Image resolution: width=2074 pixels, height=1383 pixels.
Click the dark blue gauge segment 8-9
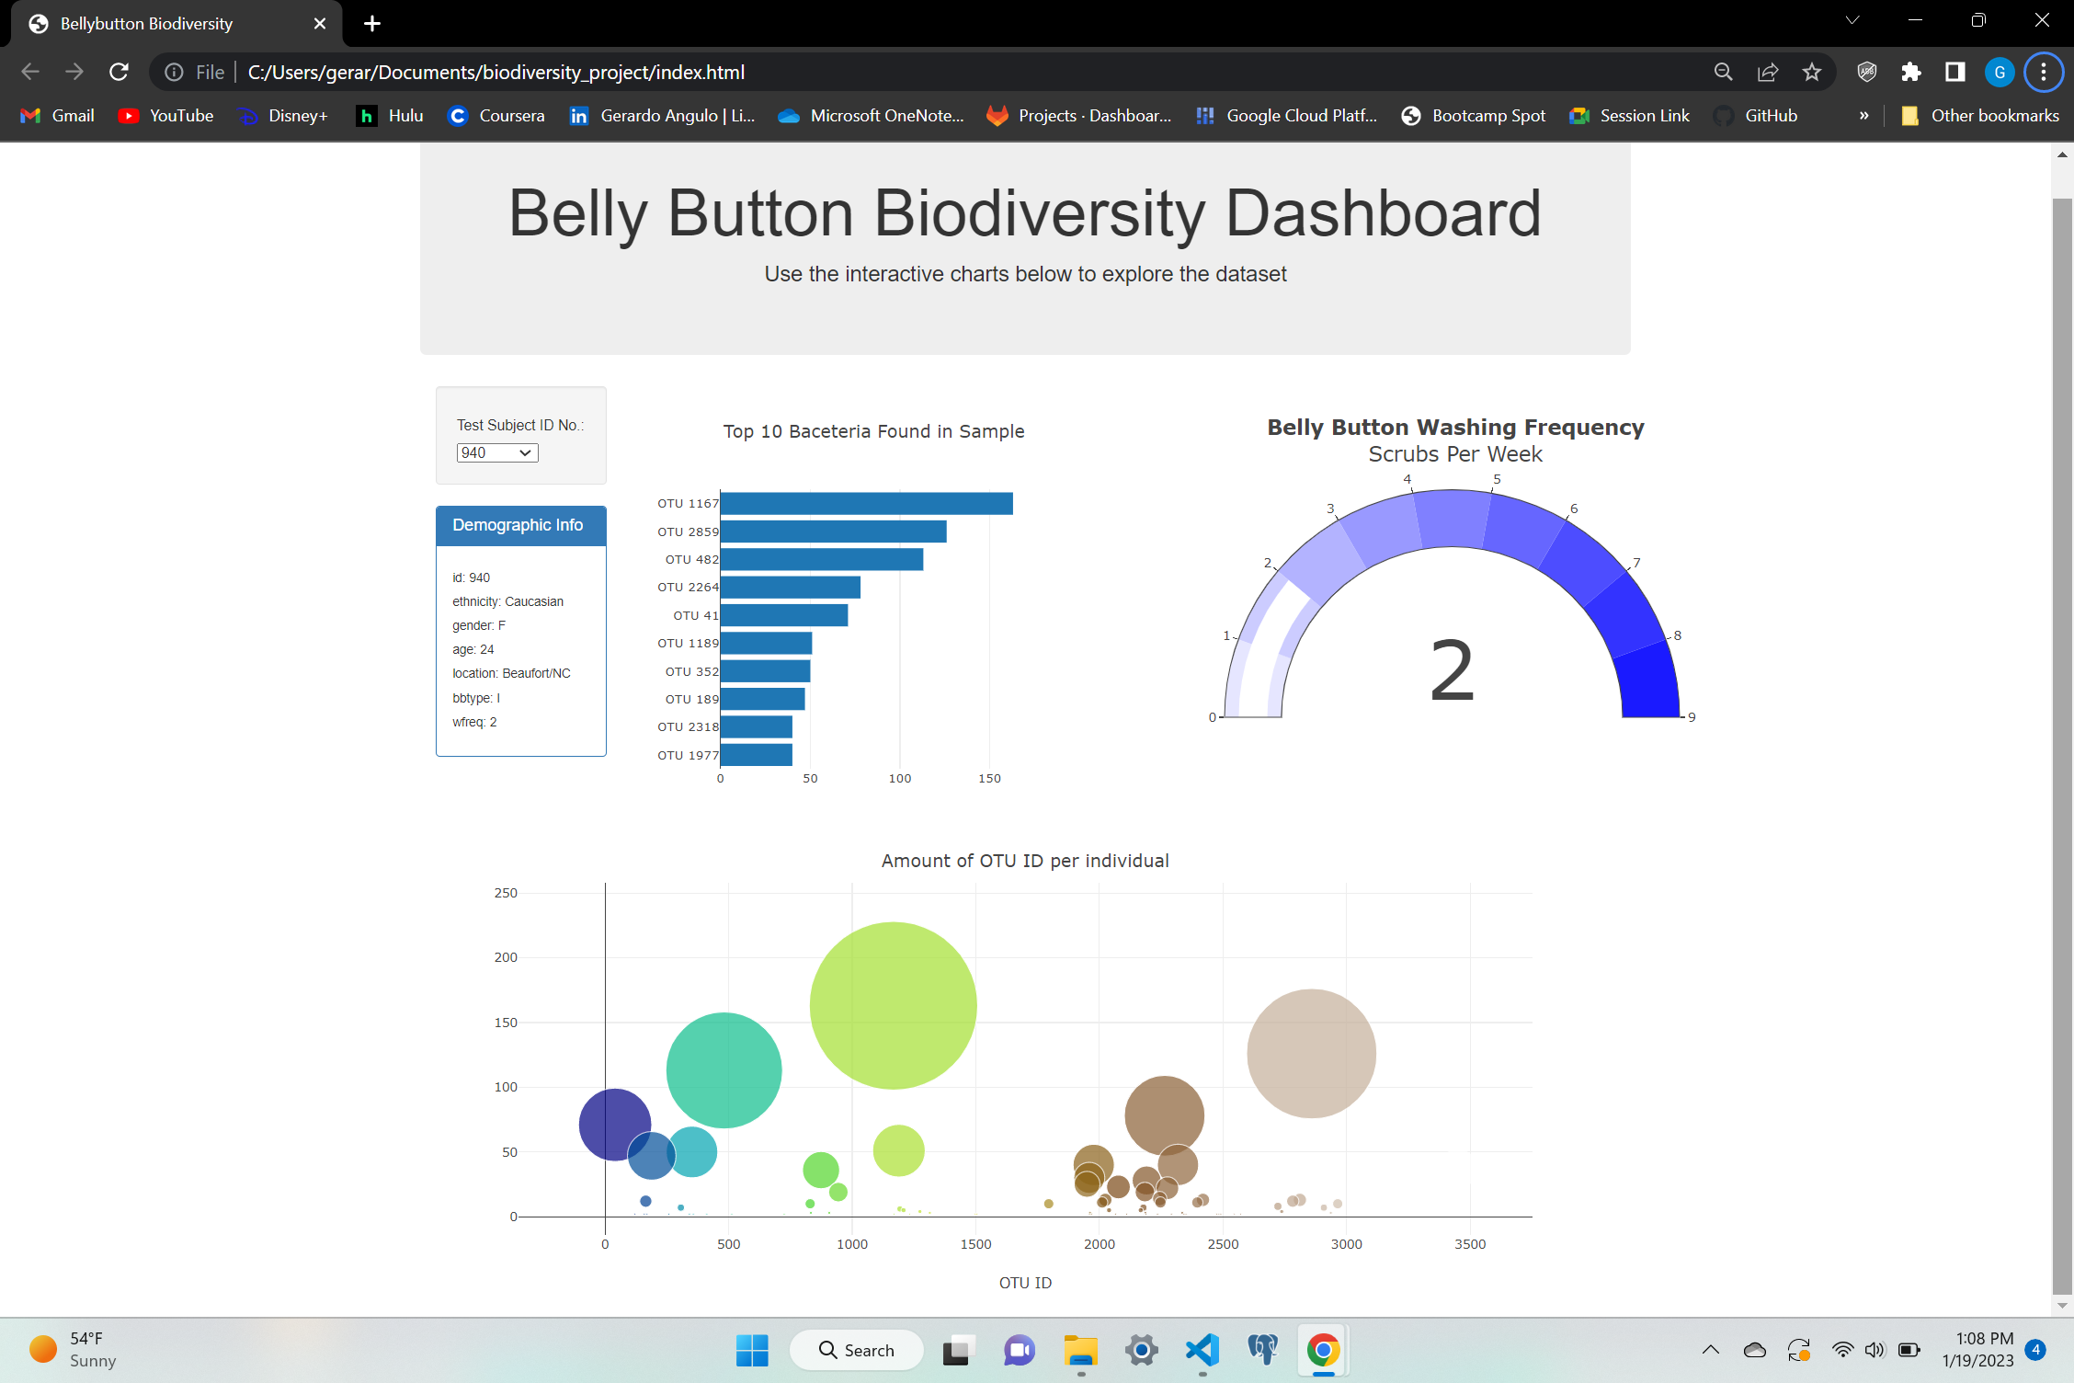click(x=1648, y=682)
